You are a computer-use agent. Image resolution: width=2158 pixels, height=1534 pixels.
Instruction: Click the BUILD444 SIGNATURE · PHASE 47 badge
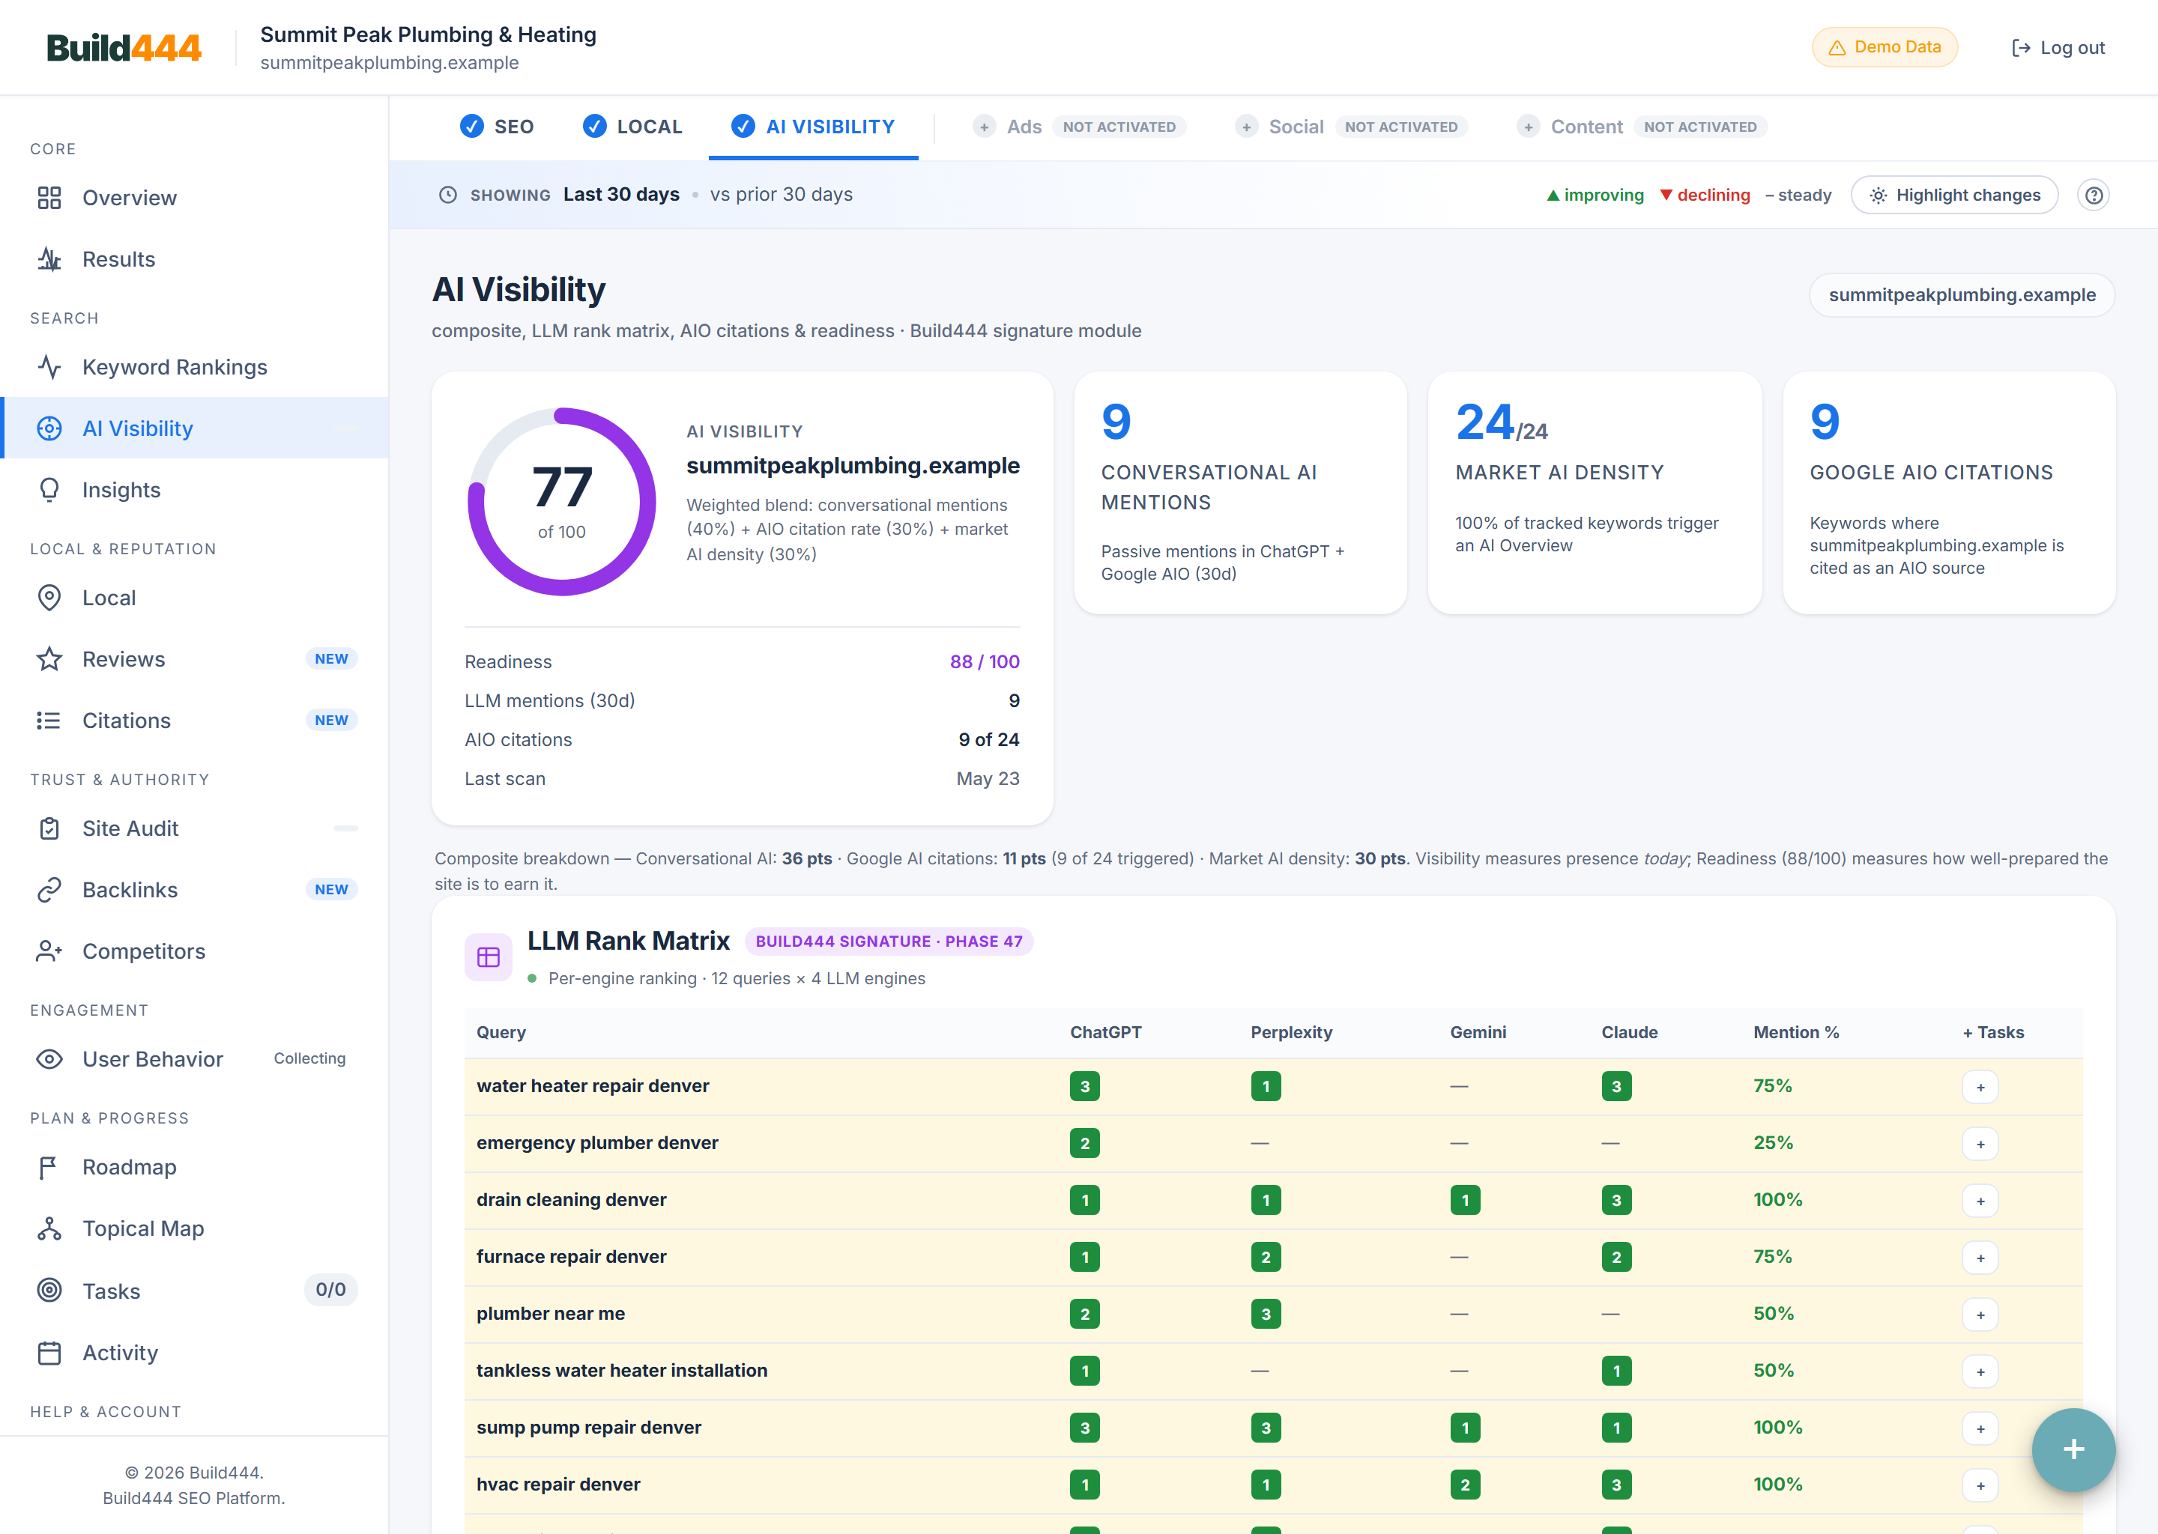point(888,941)
